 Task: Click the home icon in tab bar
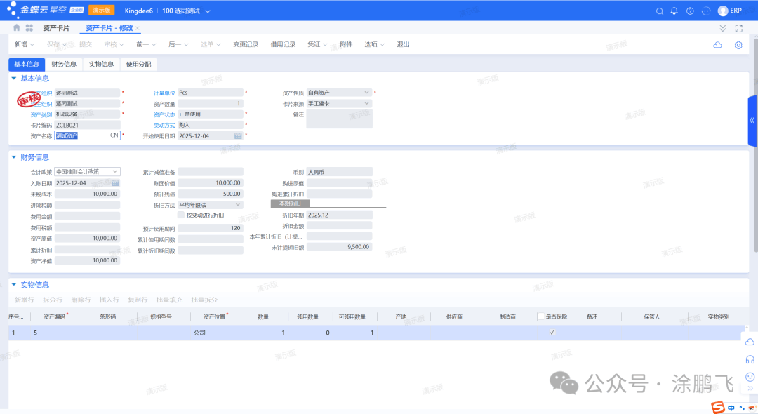(x=17, y=28)
